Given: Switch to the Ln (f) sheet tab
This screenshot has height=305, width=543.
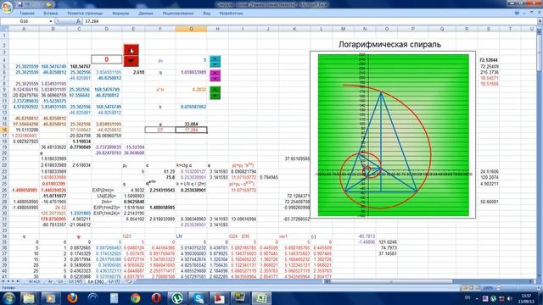Looking at the screenshot, I should [114, 282].
